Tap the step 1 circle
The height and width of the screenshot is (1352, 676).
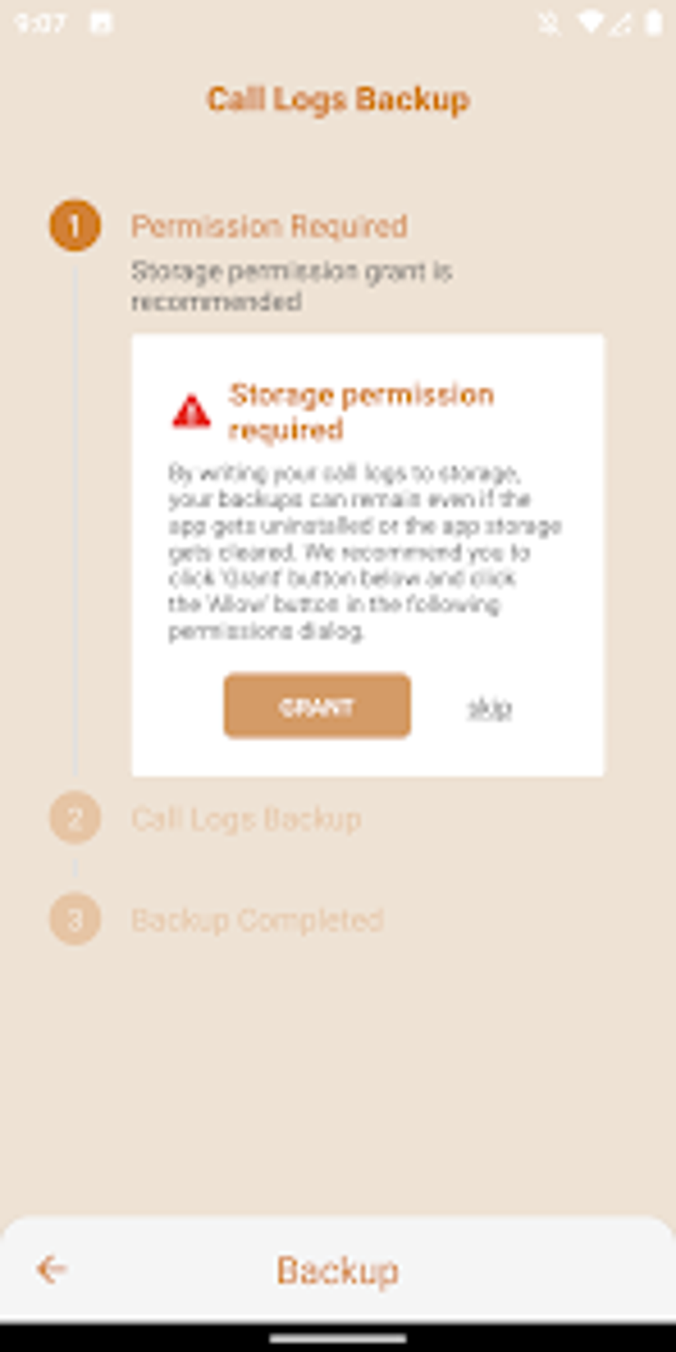pos(75,225)
